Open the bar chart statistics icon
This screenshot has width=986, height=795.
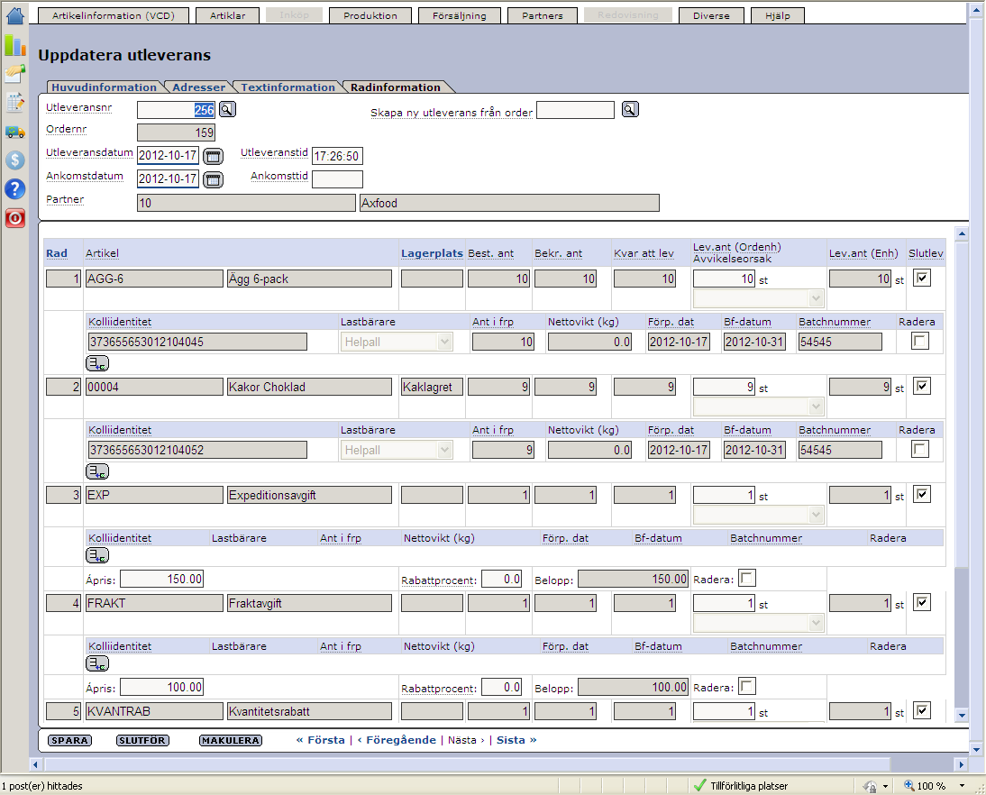tap(15, 45)
